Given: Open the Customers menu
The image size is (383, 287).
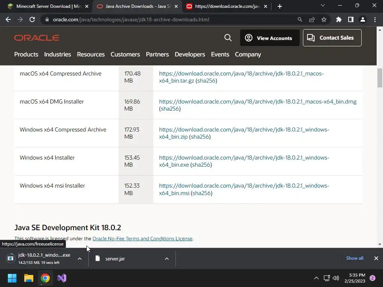Looking at the screenshot, I should point(125,54).
